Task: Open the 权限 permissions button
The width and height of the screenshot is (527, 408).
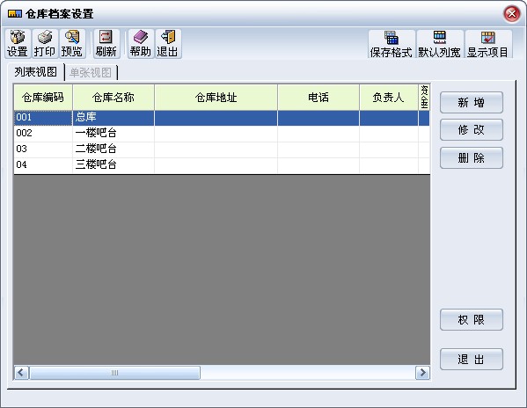Action: pyautogui.click(x=472, y=320)
